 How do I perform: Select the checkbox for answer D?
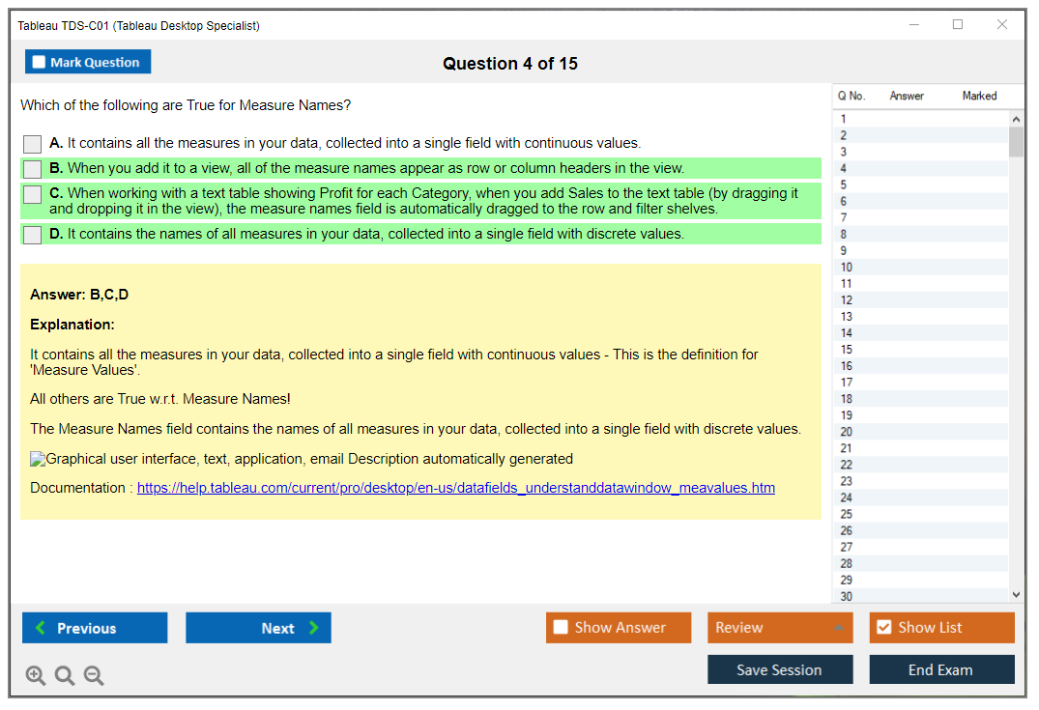pos(32,235)
